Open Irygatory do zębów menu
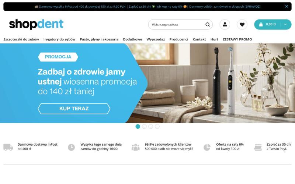Viewport: 295px width, 184px height. point(59,39)
